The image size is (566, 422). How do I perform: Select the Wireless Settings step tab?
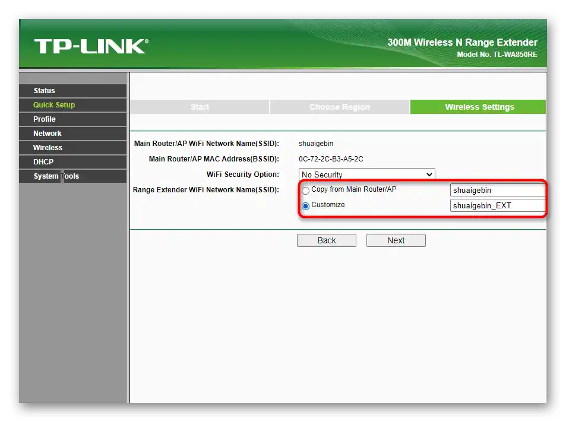(478, 107)
